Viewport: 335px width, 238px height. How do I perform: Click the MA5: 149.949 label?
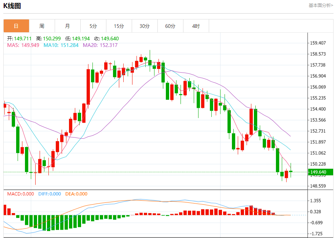tap(23, 45)
